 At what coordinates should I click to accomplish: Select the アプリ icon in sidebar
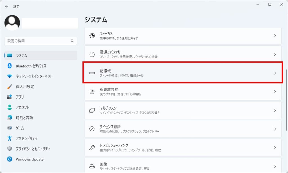(x=10, y=97)
